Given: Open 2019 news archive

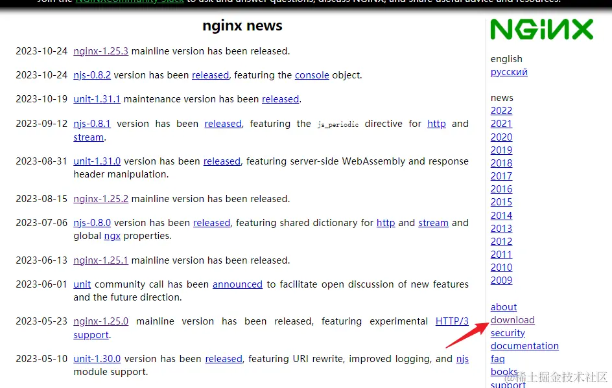Looking at the screenshot, I should pyautogui.click(x=501, y=150).
